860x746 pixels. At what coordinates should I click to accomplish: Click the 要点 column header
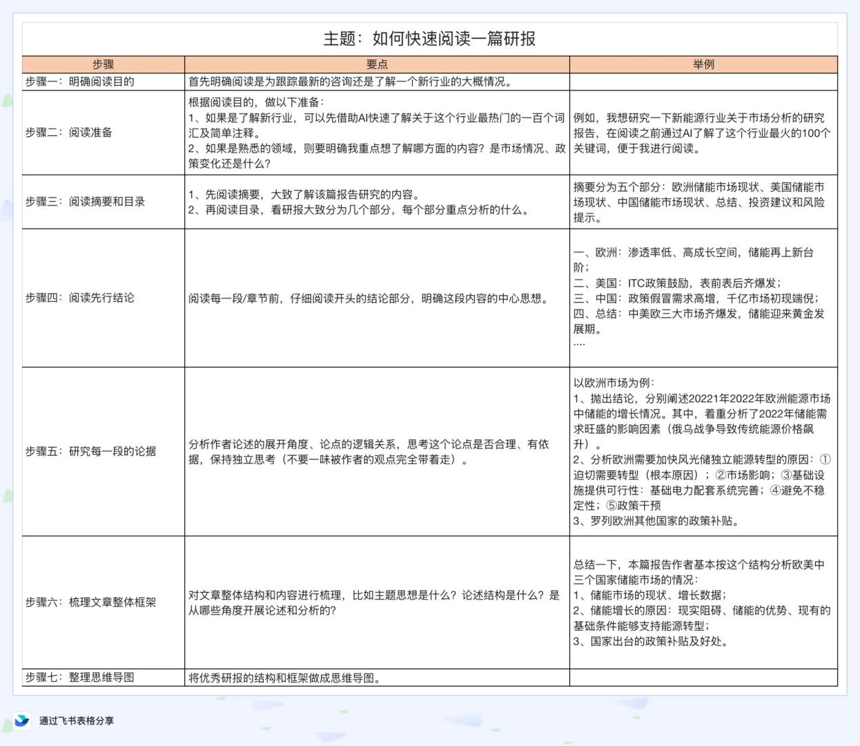pyautogui.click(x=376, y=64)
